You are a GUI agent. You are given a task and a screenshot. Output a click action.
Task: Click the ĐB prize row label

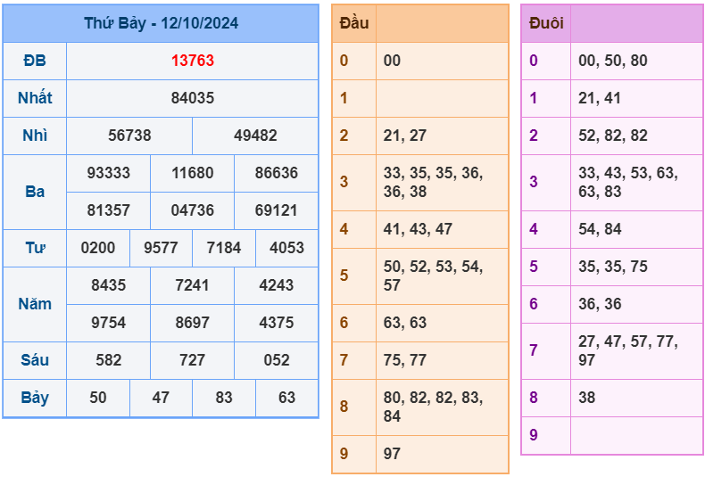click(35, 61)
